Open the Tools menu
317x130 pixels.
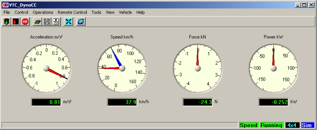(96, 12)
